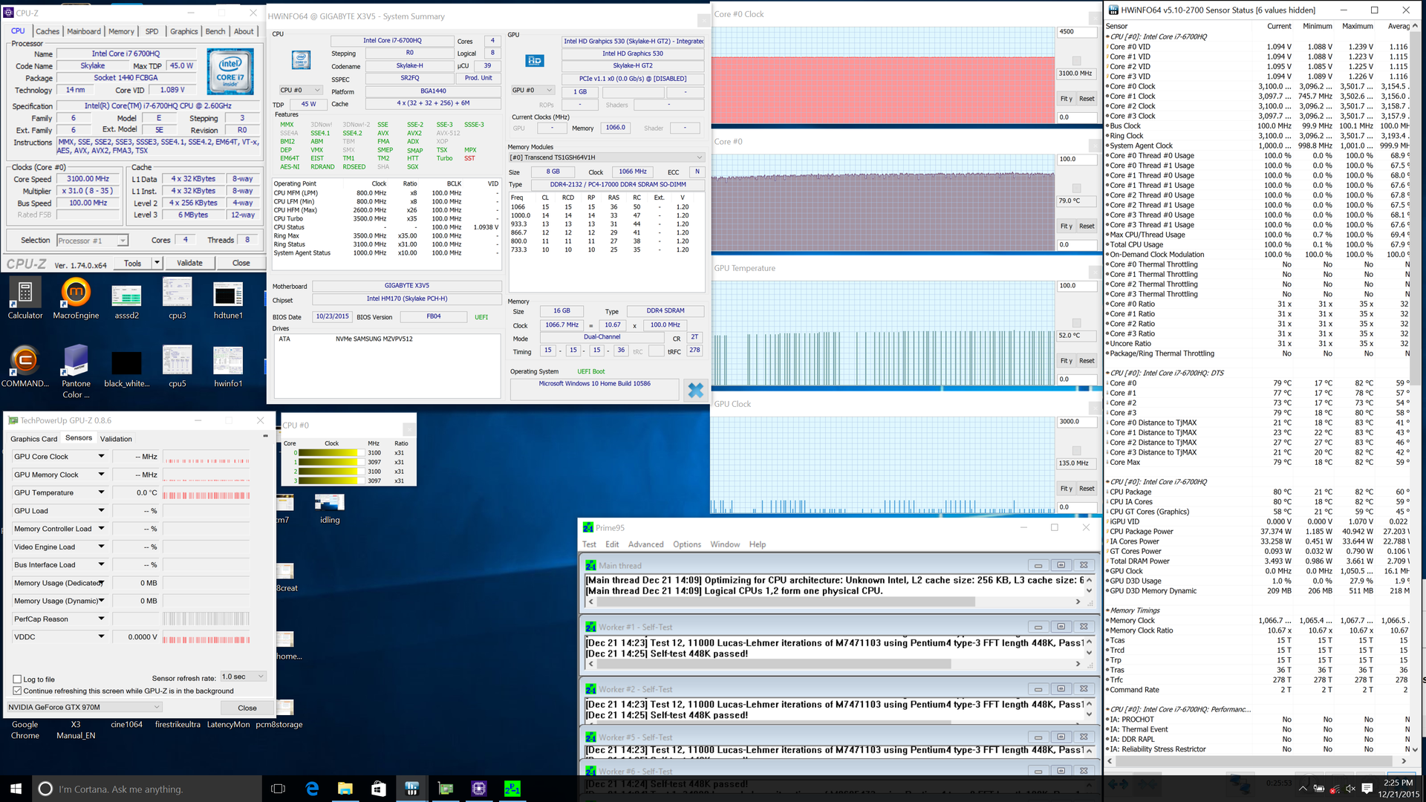Enable the Log to file checkbox in GPU-Z

[17, 679]
